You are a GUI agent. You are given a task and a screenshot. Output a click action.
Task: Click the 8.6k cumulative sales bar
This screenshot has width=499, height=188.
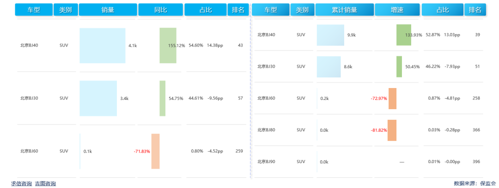pos(329,67)
